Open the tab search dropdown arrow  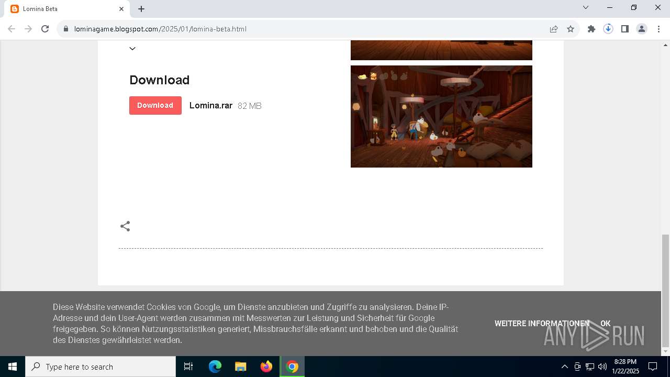pos(586,7)
